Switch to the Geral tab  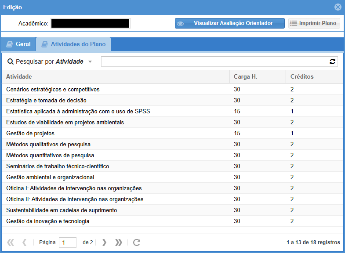(18, 44)
